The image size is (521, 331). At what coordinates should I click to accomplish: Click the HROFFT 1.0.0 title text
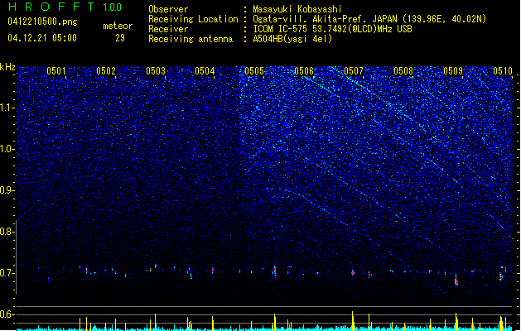pos(65,7)
